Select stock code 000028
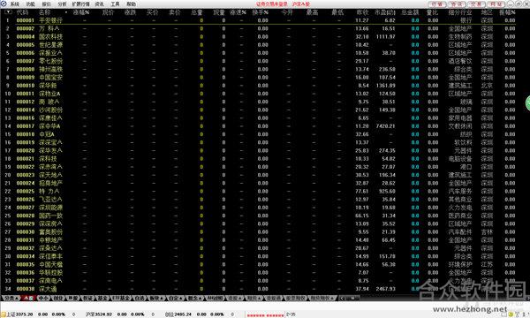This screenshot has height=318, width=530. point(26,216)
